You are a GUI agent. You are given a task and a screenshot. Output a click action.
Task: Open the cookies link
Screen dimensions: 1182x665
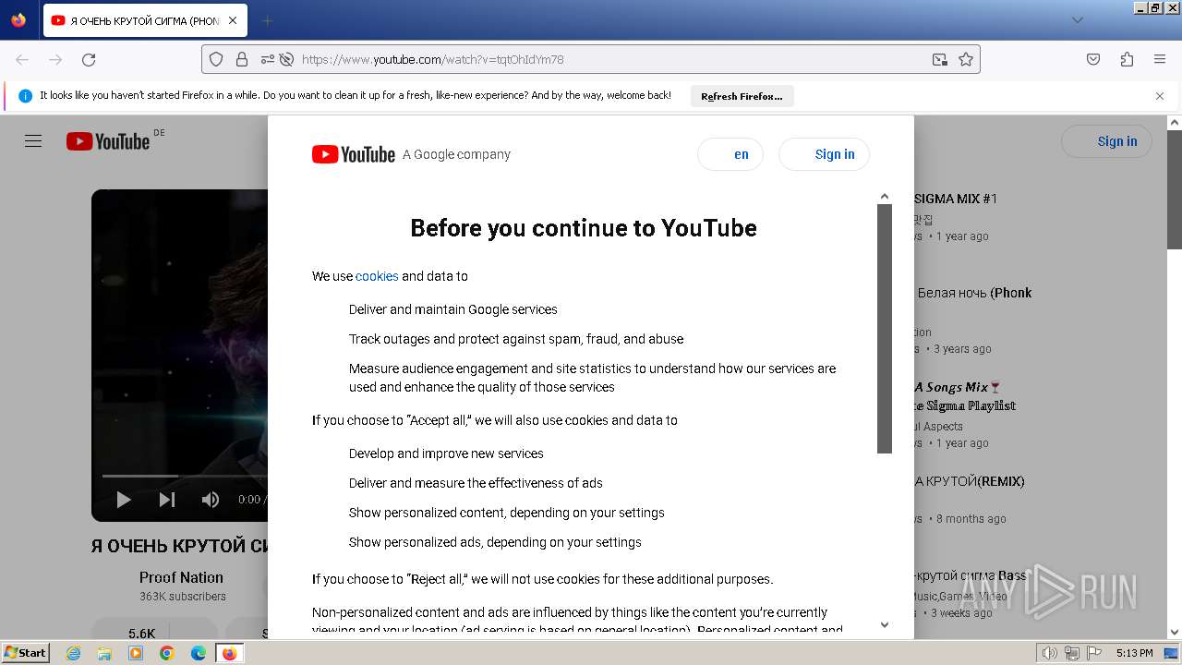point(377,276)
